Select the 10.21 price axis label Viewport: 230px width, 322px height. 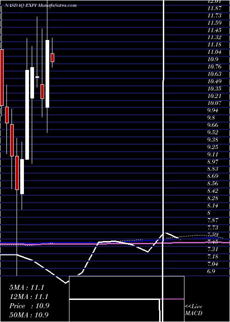pos(214,96)
